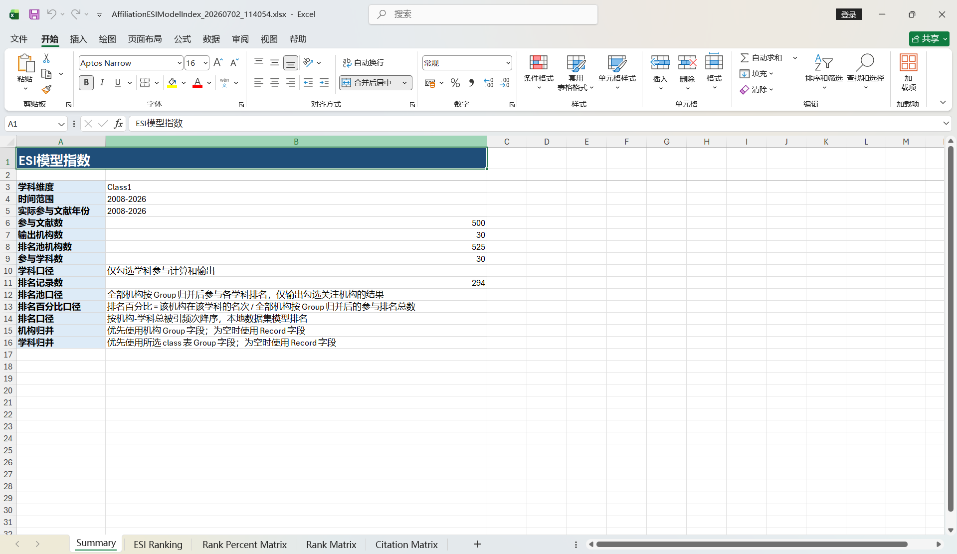Click the Copy icon in clipboard group

click(x=46, y=74)
